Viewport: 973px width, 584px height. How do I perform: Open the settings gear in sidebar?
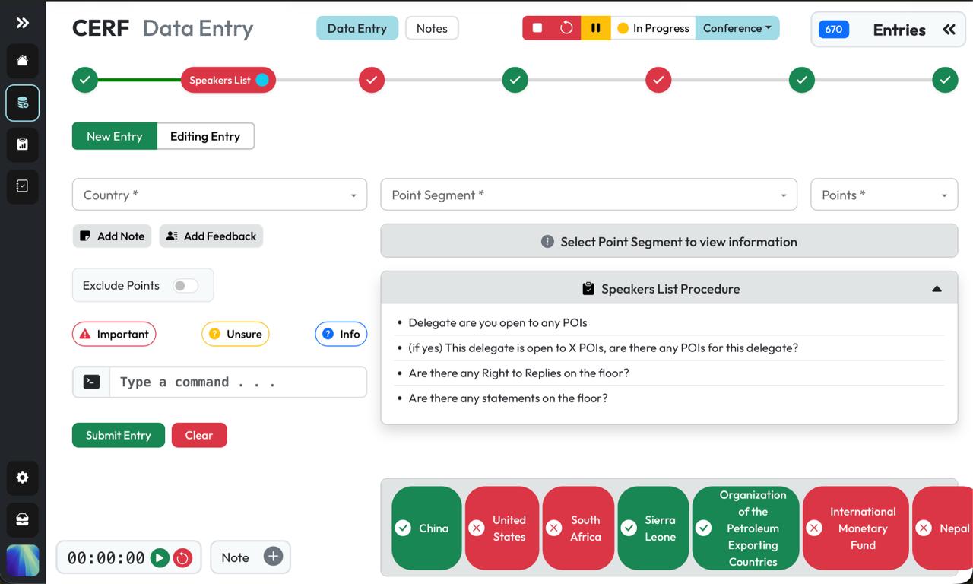tap(22, 478)
